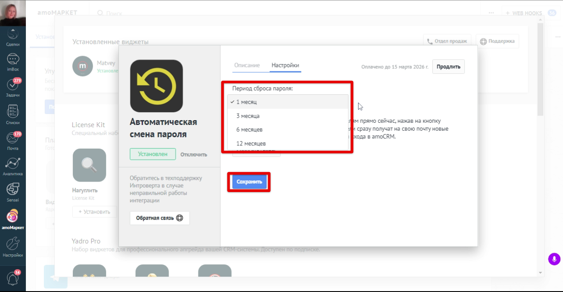Click the 'Yadro Pro' section heading
Screen dimensions: 563x292
point(86,241)
